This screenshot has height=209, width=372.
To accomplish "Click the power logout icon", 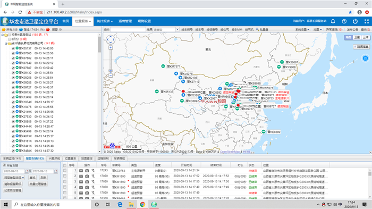I will pos(355,21).
